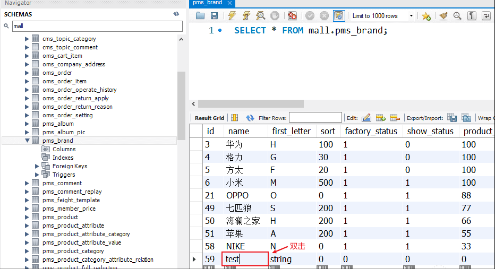495x269 pixels.
Task: Select the pms_product_attribute_value table
Action: tap(81, 242)
